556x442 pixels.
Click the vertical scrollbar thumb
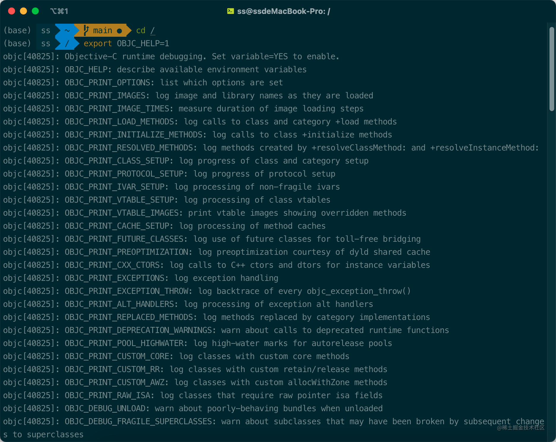click(x=552, y=69)
